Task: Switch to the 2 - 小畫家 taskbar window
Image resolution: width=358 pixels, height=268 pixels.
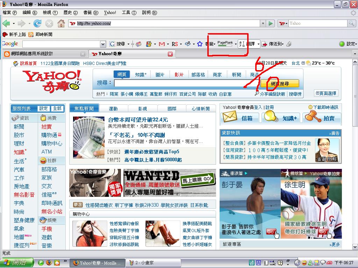Action: tap(153, 263)
